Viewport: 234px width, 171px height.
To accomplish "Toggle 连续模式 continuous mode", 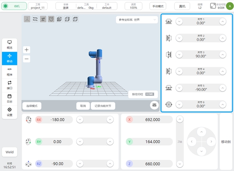I will coord(32,106).
